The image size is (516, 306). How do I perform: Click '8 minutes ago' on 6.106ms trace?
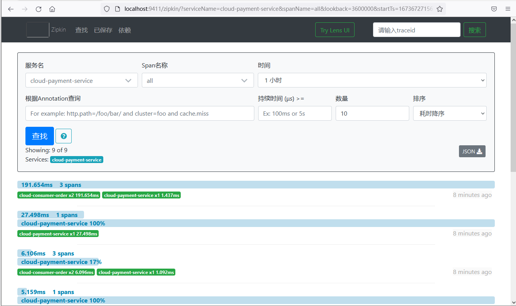tap(472, 272)
